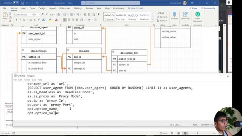Image resolution: width=242 pixels, height=136 pixels.
Task: Open Grammarly from ribbon
Action: tap(197, 17)
